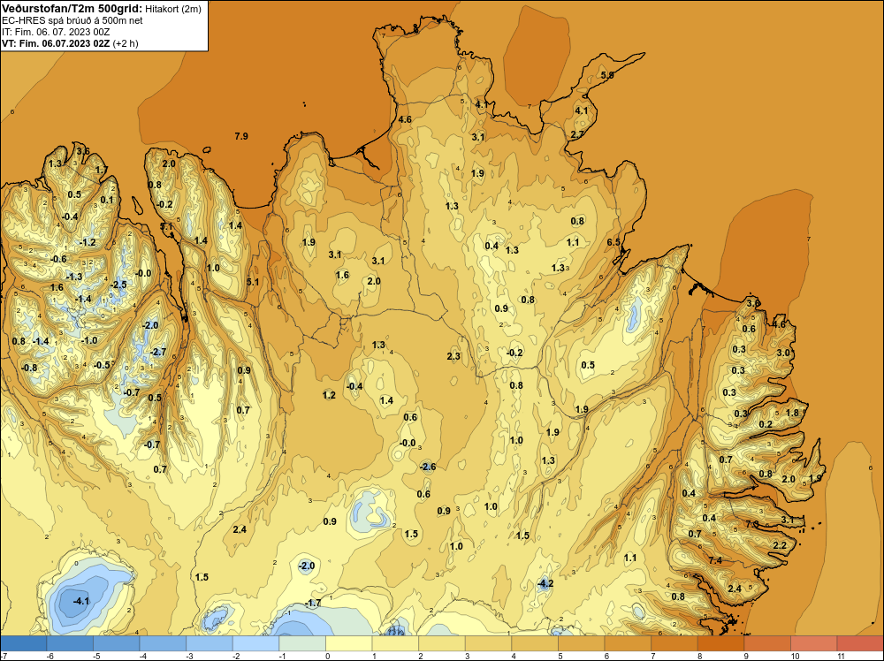The image size is (884, 661).
Task: Click the legend swatch between -3 and -2
Action: [210, 643]
